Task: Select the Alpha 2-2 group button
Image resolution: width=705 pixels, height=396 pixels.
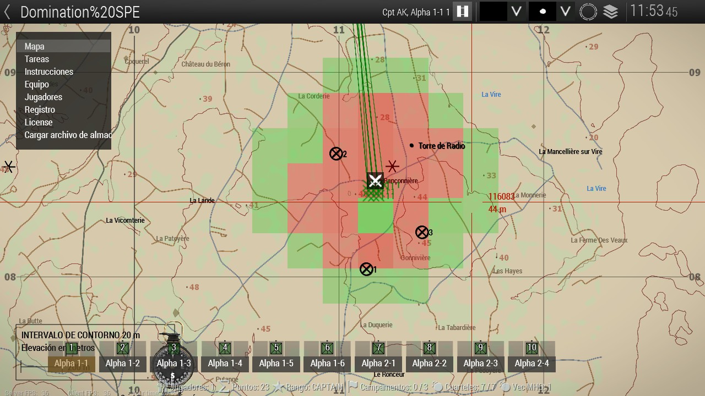Action: [430, 363]
